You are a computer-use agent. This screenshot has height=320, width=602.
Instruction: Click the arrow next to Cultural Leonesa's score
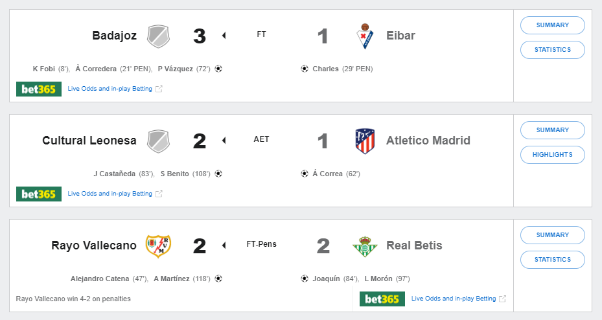[x=224, y=141]
